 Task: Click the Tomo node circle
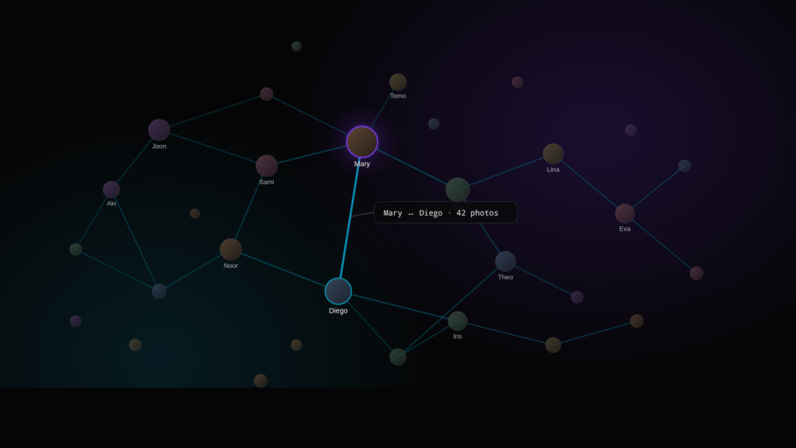[398, 82]
